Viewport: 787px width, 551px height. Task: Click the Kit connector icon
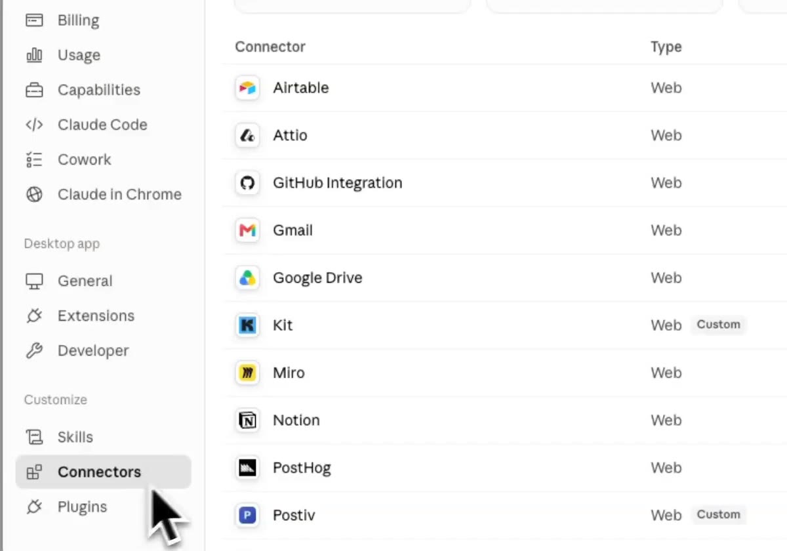click(247, 325)
